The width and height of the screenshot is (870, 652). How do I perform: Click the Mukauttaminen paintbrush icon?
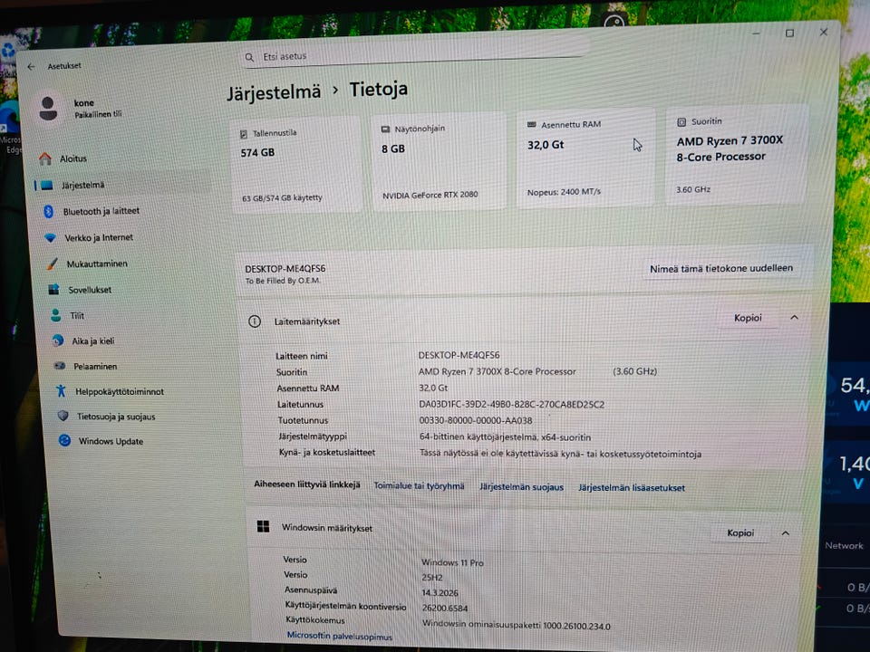(53, 264)
